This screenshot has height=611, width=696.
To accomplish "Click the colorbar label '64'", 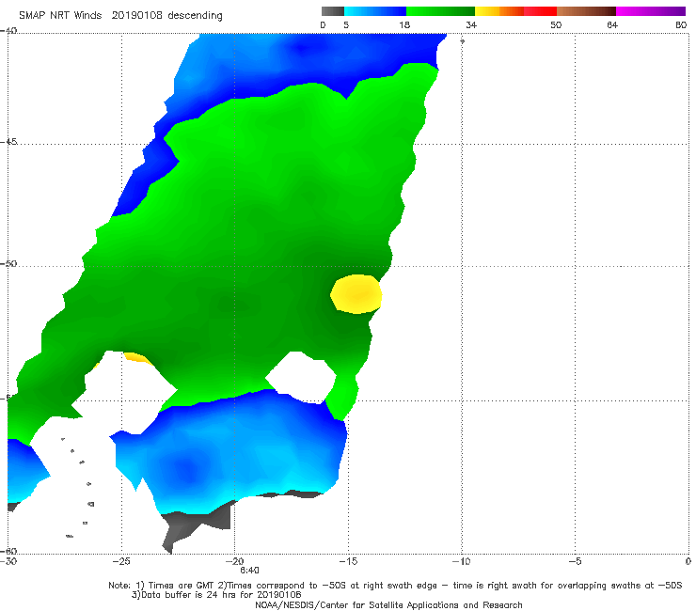I will pos(612,24).
